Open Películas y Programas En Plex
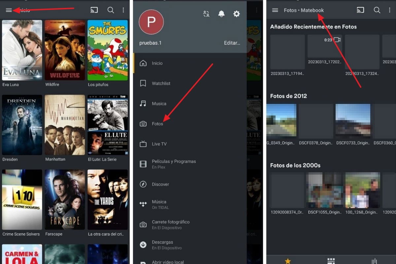This screenshot has height=264, width=396. tap(190, 164)
